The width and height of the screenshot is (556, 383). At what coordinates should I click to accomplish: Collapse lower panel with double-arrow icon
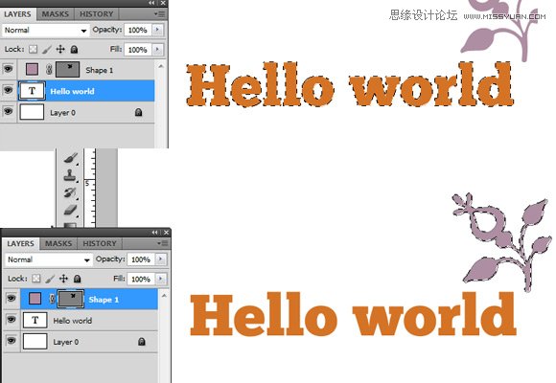pos(155,233)
